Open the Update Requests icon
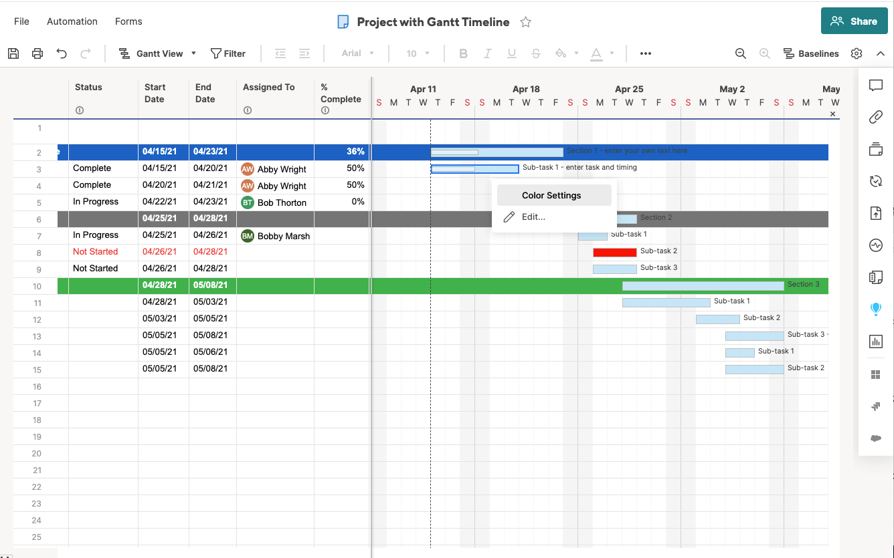The image size is (894, 558). point(876,181)
